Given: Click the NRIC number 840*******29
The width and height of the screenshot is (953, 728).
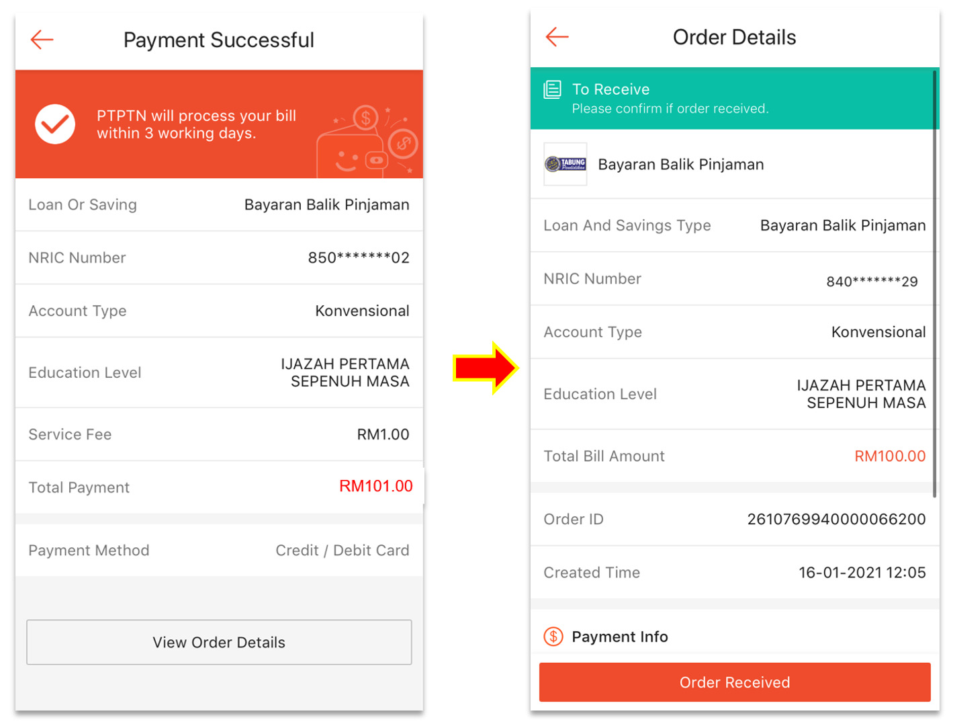Looking at the screenshot, I should point(871,282).
